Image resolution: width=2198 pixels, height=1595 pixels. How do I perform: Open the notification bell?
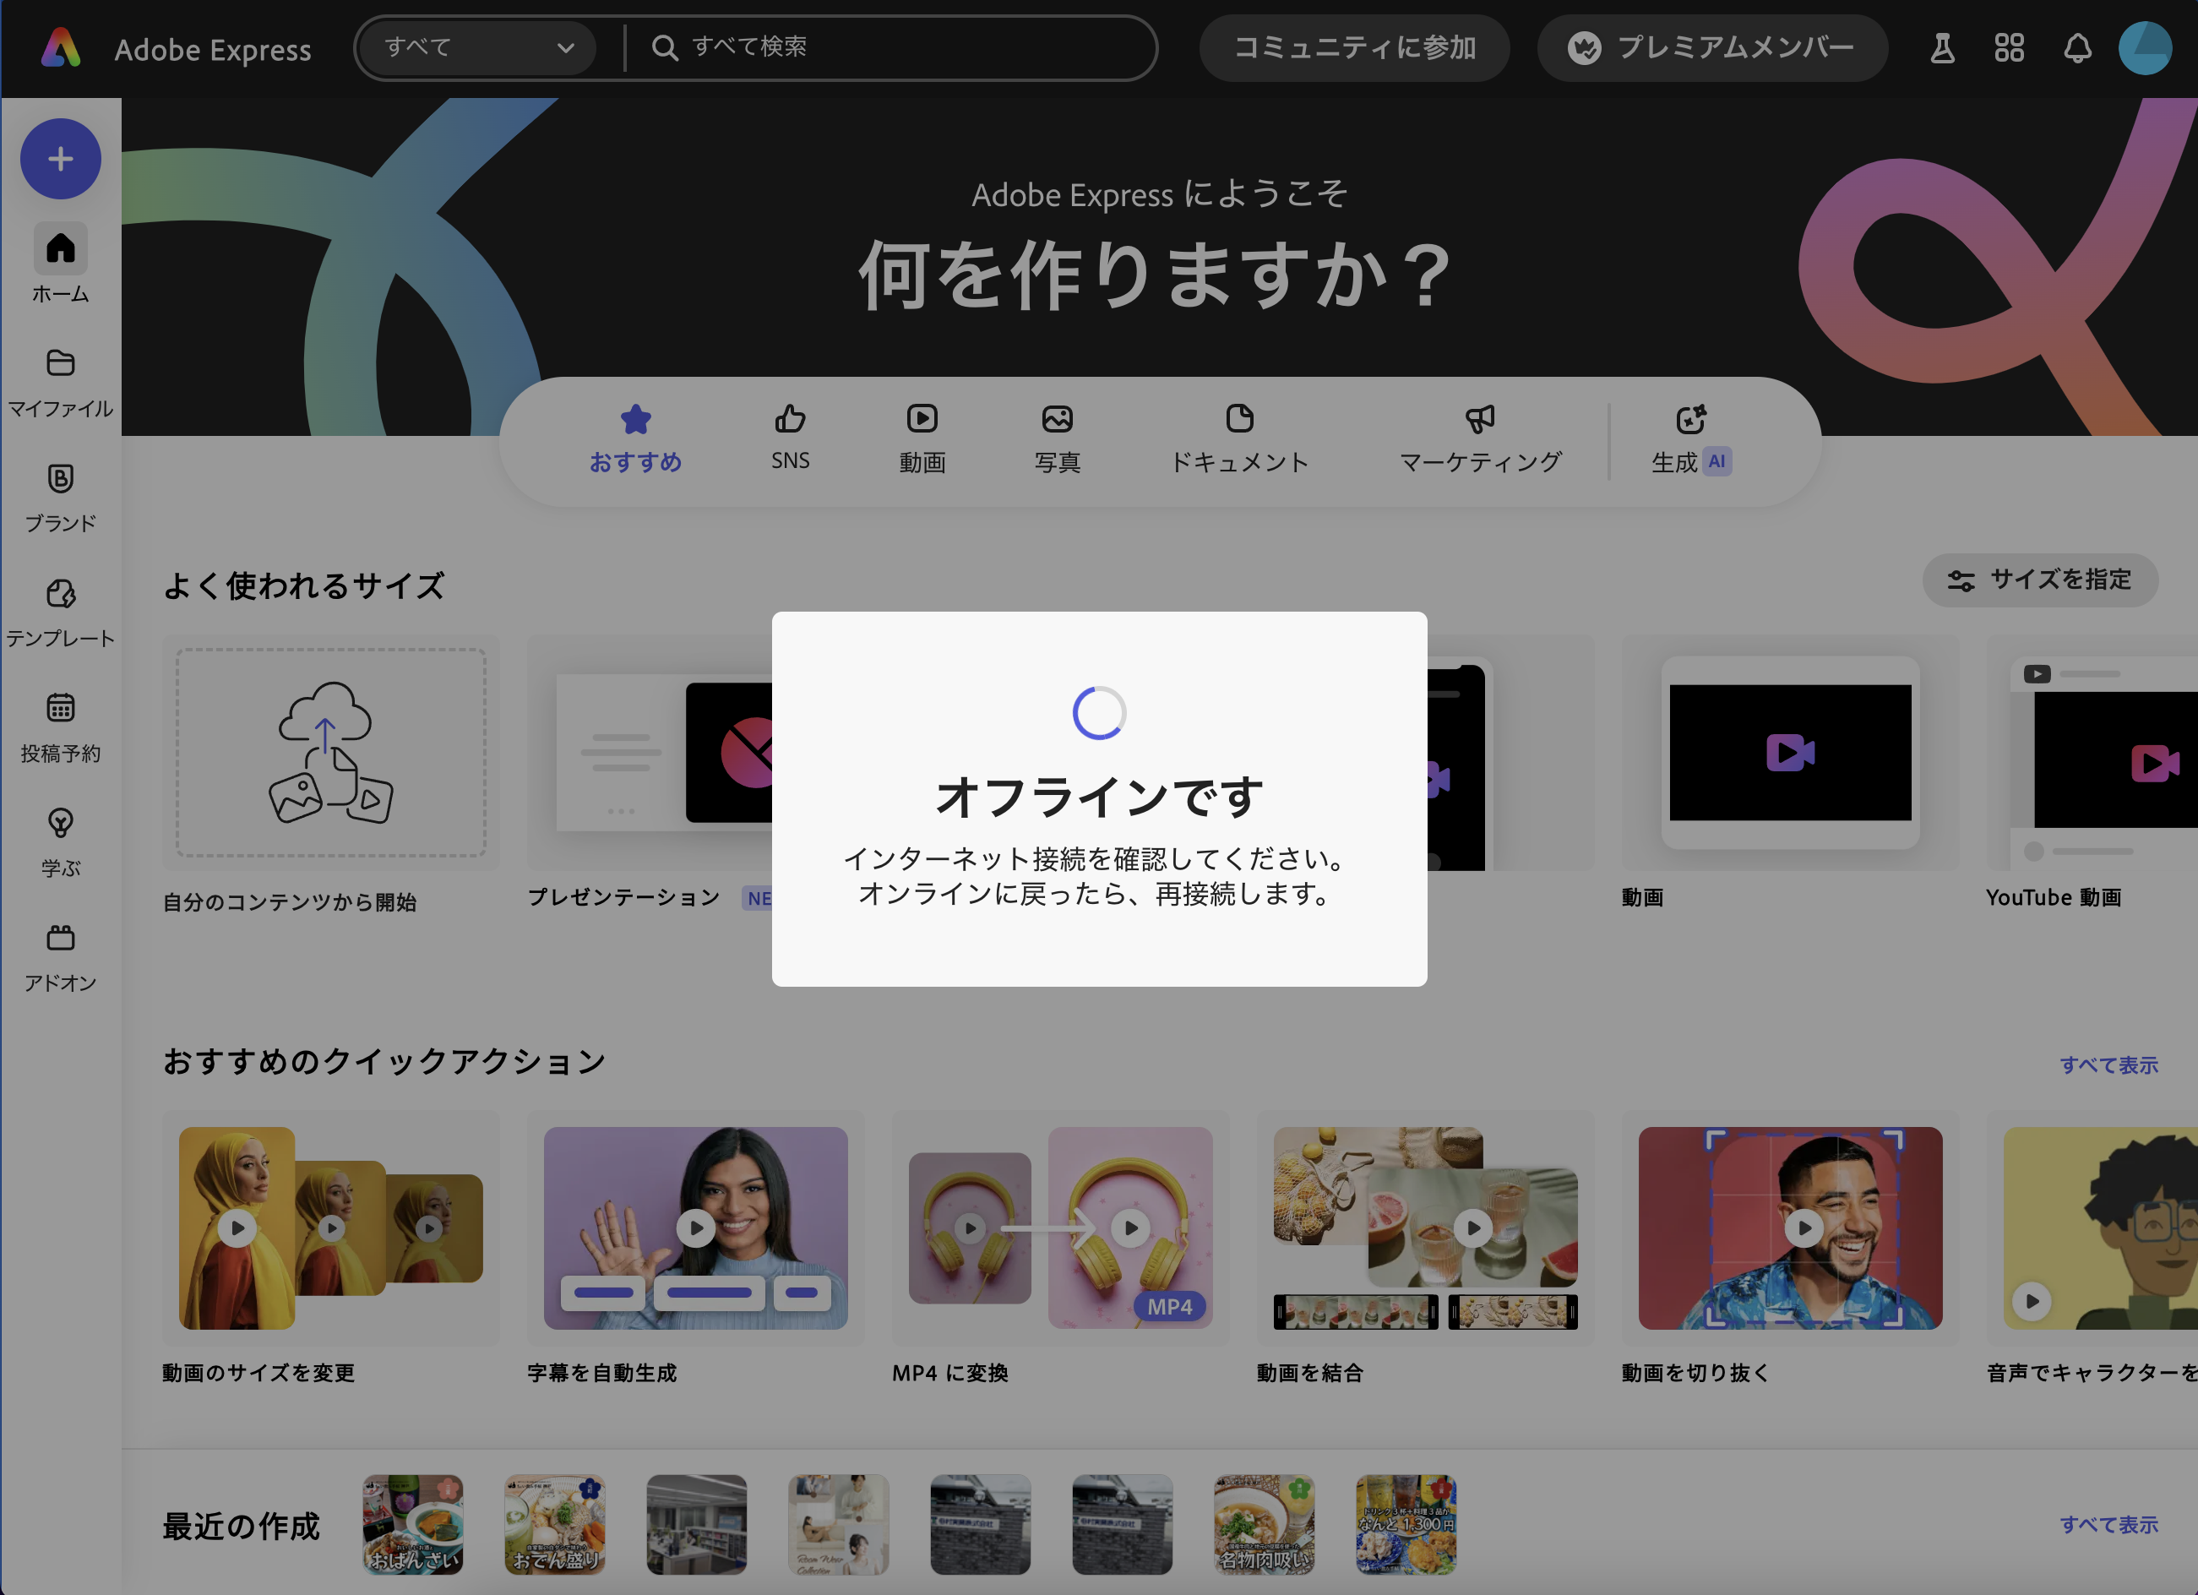[2077, 47]
